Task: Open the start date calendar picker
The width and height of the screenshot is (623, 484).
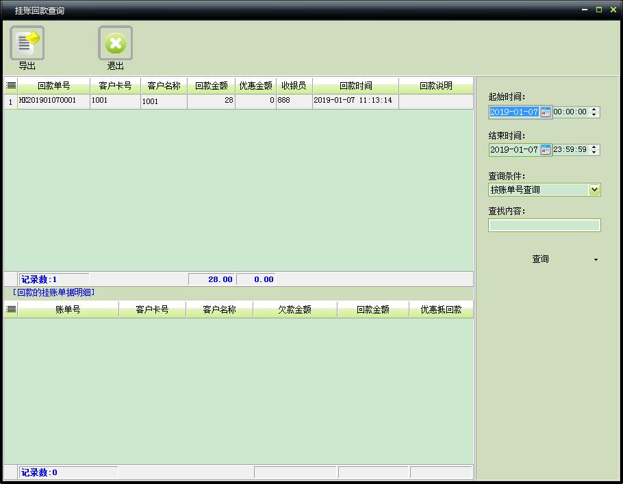Action: pos(546,112)
